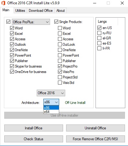Check Publisher under Single Products
The image size is (128, 146).
click(60, 61)
